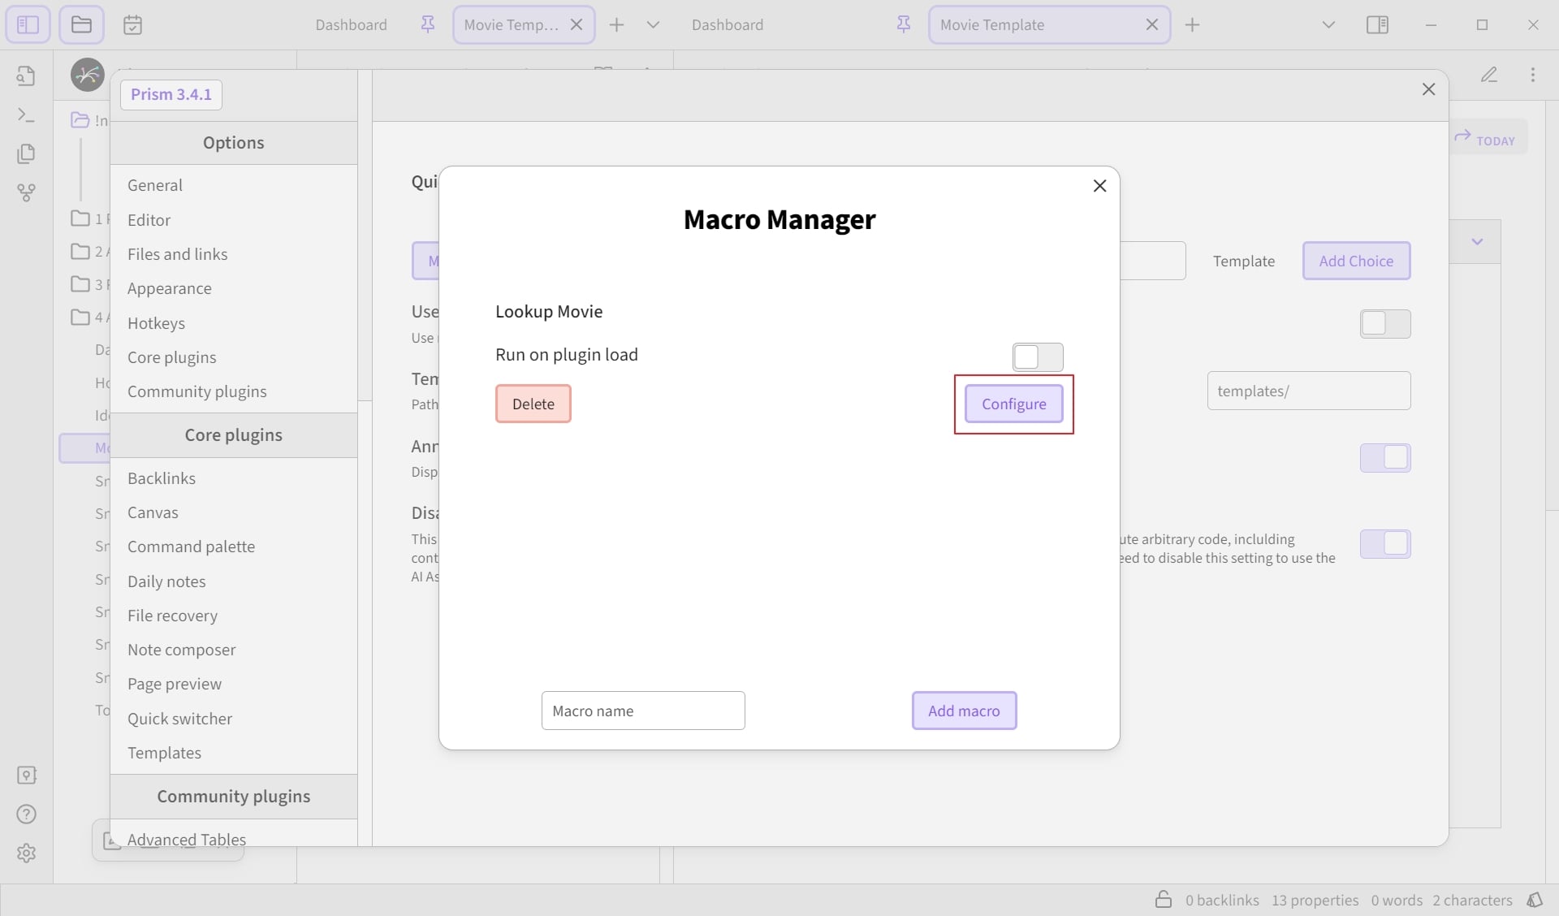
Task: Expand the chevron below TODAY button
Action: (x=1477, y=241)
